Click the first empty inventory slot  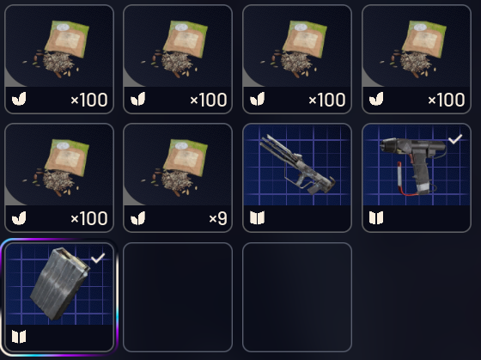pyautogui.click(x=178, y=297)
